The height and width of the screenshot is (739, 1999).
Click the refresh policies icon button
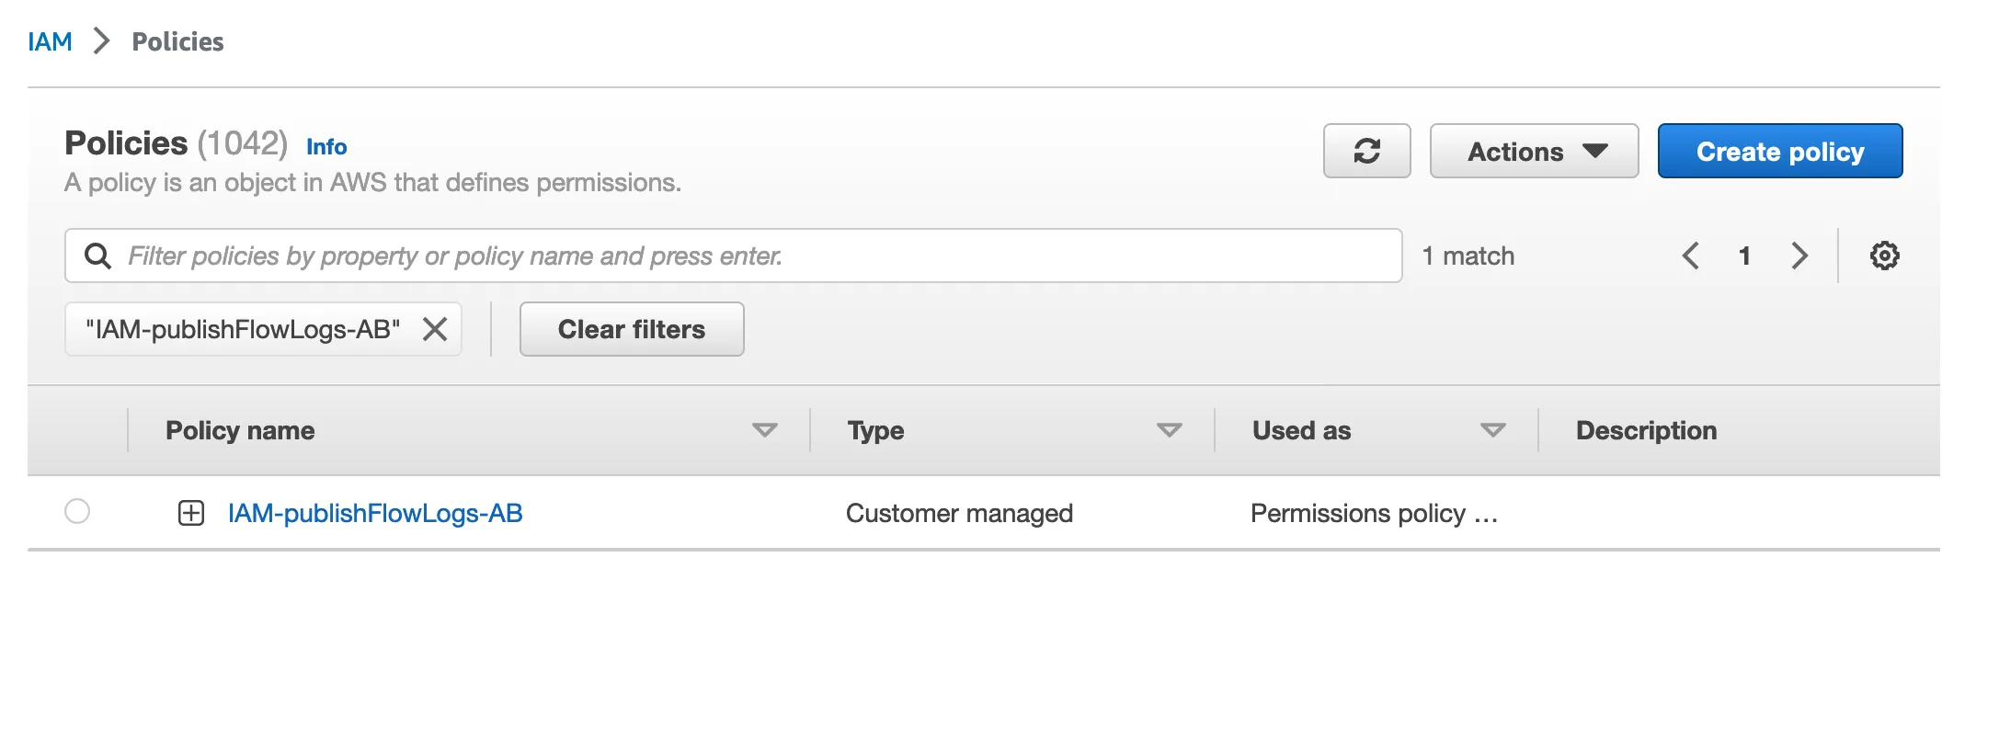[x=1366, y=151]
